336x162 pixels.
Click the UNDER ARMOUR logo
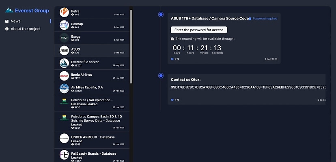pos(64,138)
